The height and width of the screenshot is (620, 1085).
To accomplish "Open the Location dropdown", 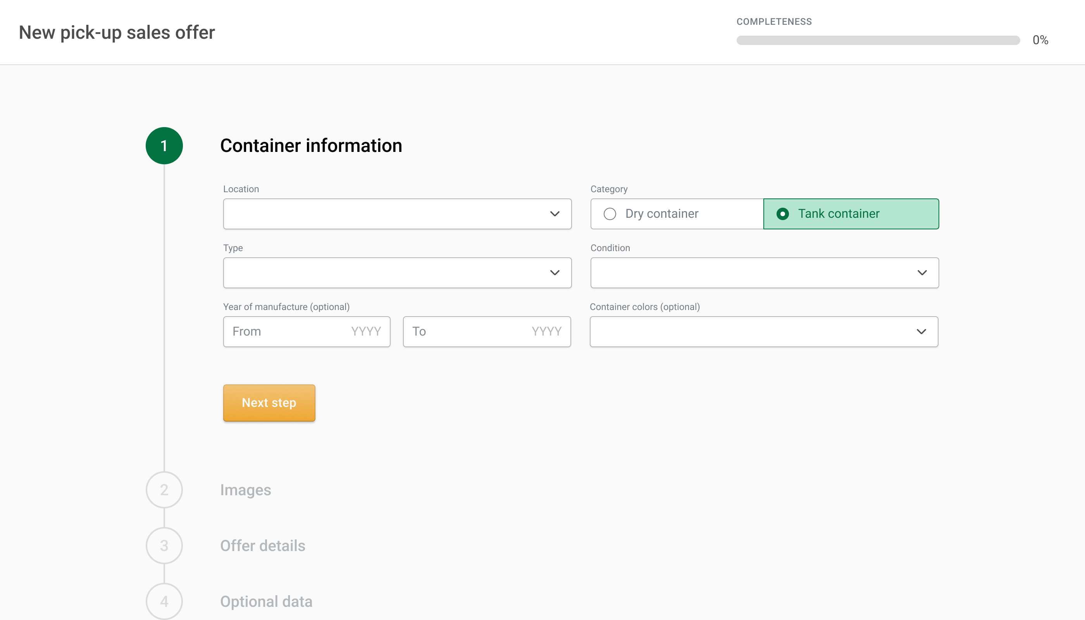I will pyautogui.click(x=397, y=214).
